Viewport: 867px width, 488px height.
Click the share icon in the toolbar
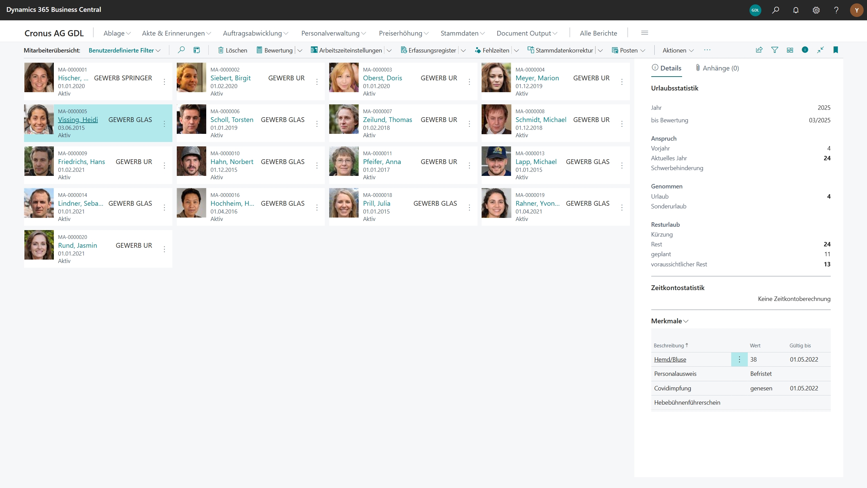759,50
